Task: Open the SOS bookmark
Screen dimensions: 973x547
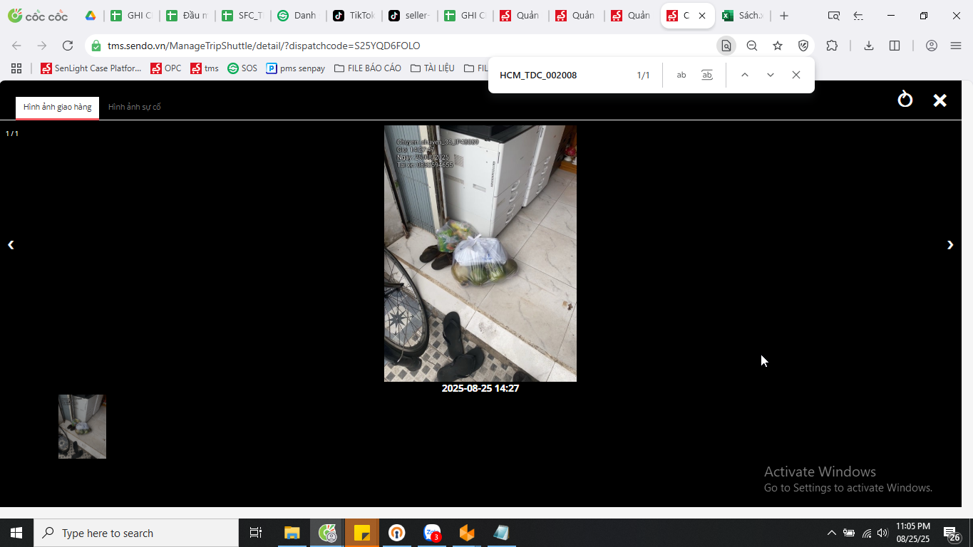Action: (242, 68)
